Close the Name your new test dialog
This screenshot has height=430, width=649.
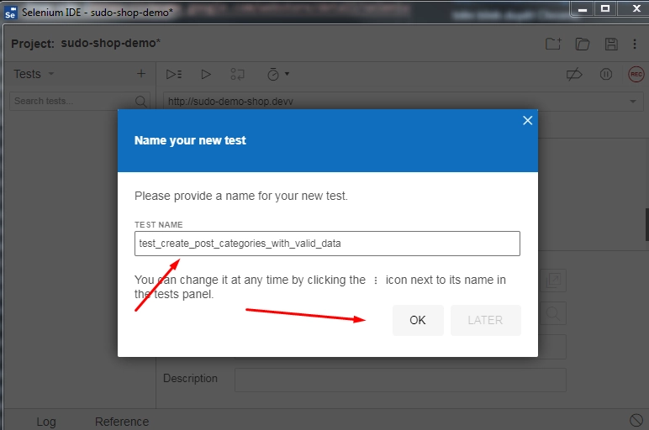(527, 121)
